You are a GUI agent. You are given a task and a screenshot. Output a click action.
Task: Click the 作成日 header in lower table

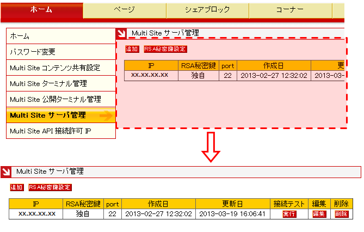[158, 204]
